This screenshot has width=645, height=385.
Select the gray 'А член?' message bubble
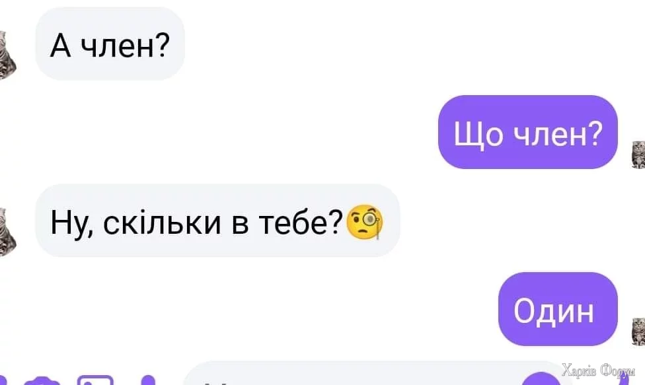110,44
